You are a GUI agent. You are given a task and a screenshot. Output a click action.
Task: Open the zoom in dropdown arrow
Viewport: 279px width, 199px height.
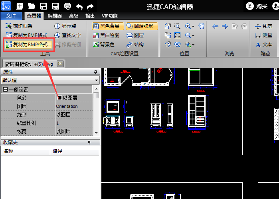pos(193,26)
